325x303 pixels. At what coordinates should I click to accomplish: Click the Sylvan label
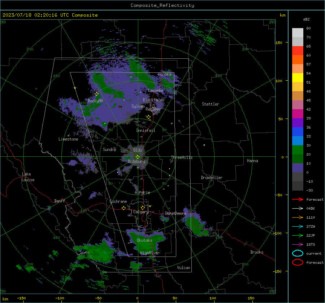pos(138,106)
